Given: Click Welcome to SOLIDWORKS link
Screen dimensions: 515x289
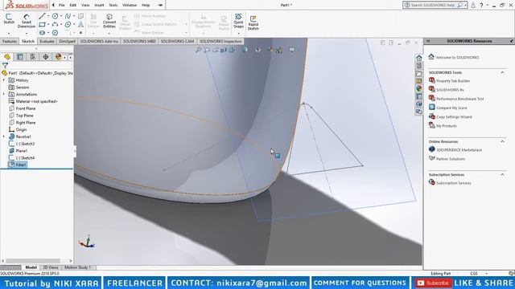Looking at the screenshot, I should [457, 57].
